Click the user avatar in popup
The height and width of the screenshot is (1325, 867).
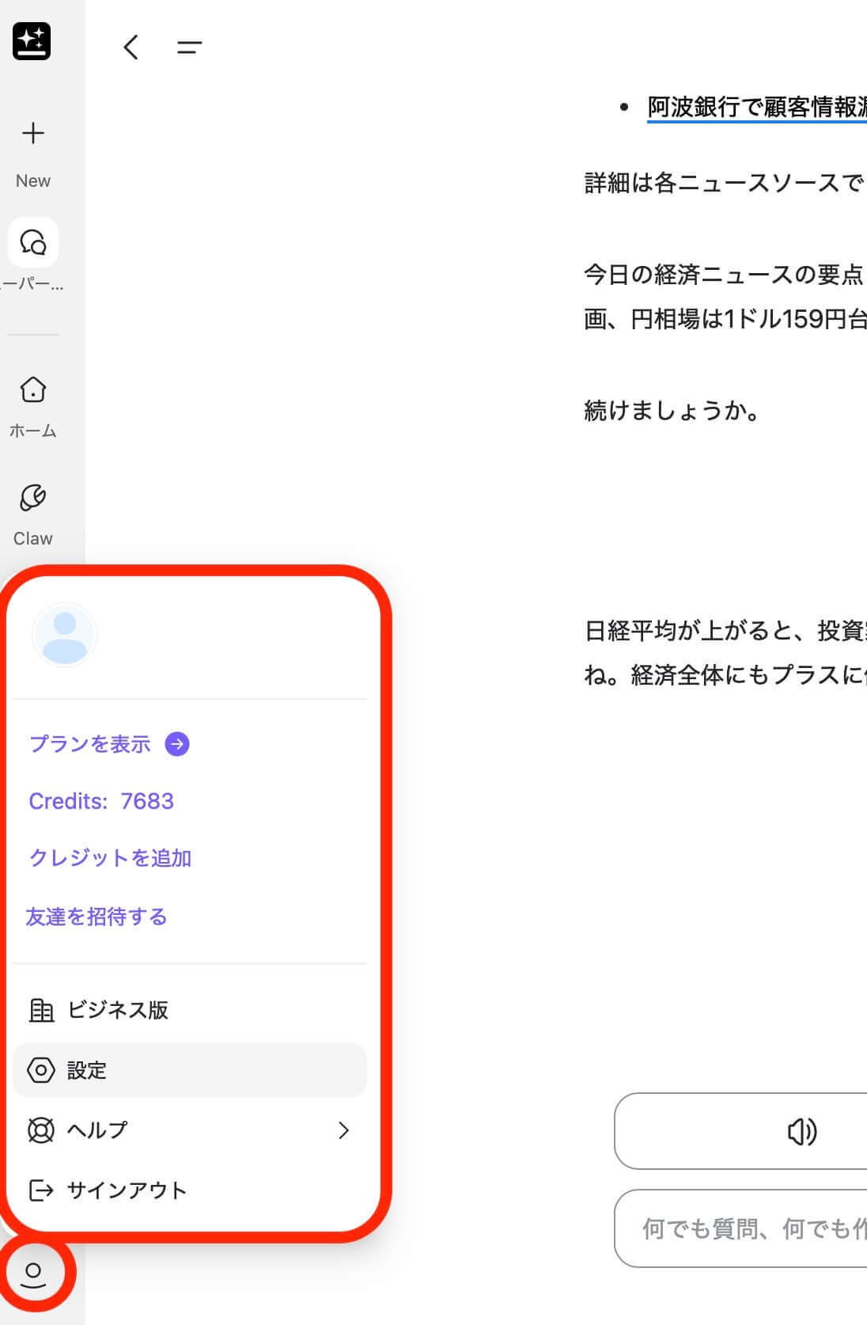[64, 635]
